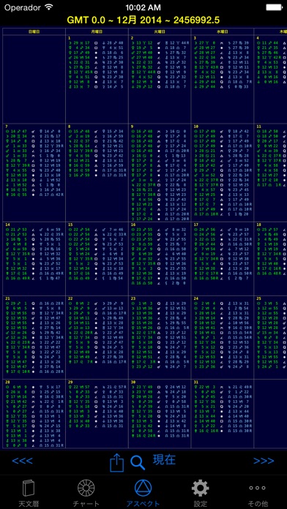Screen dimensions: 287x509
Task: Open day 28 aspects cell
Action: (x=34, y=414)
